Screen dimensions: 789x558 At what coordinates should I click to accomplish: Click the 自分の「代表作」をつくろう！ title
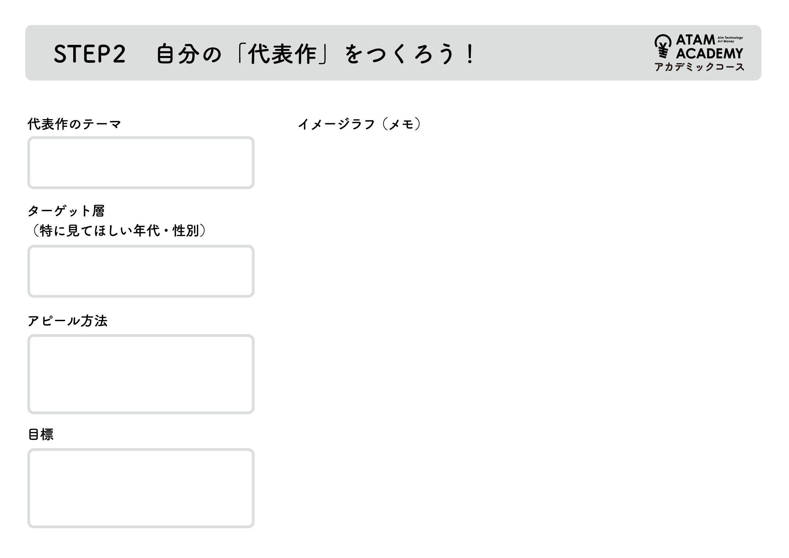pyautogui.click(x=315, y=54)
